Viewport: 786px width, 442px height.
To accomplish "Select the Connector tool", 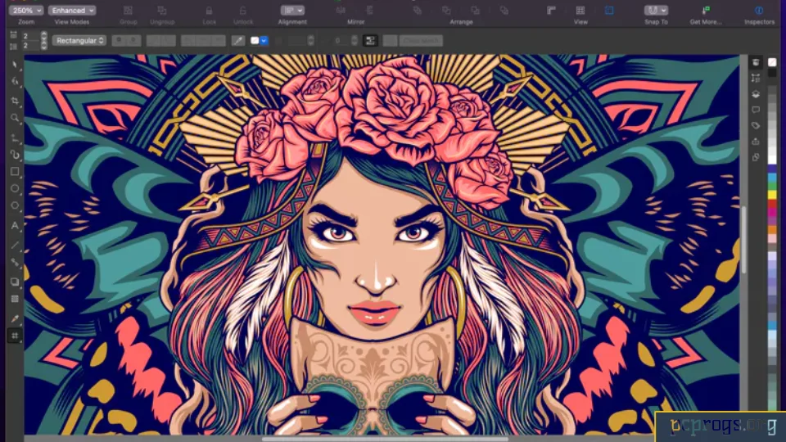I will [15, 263].
